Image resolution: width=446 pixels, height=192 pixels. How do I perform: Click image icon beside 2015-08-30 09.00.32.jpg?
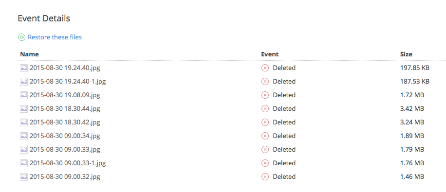click(x=24, y=177)
